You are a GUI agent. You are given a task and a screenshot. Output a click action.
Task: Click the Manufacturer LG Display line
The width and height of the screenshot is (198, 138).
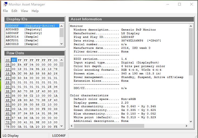point(107,33)
